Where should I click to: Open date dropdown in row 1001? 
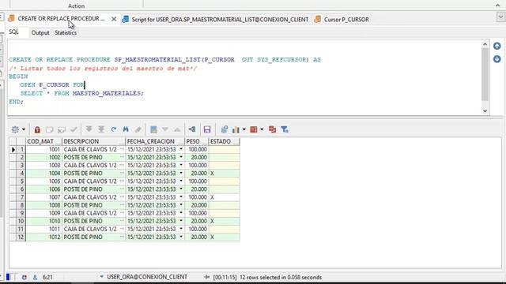click(181, 149)
